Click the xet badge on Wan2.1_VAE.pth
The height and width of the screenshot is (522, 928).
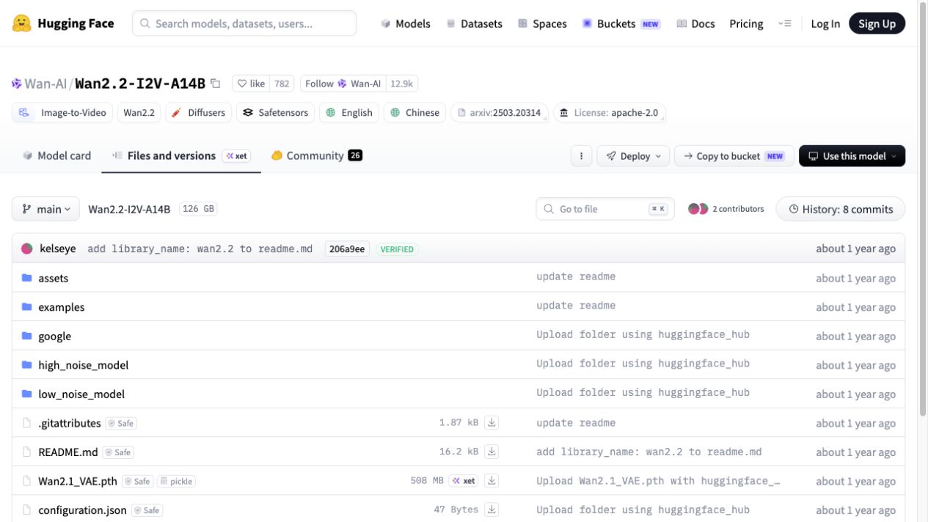(x=464, y=481)
